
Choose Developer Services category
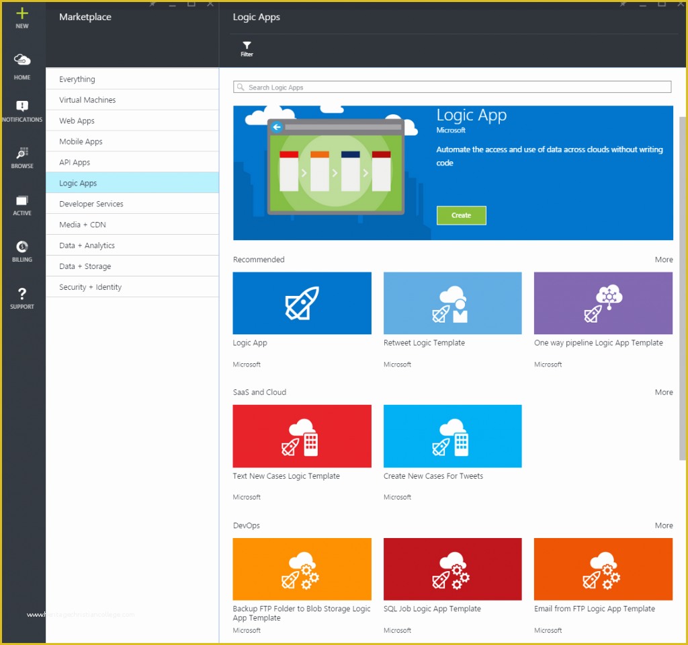coord(132,204)
